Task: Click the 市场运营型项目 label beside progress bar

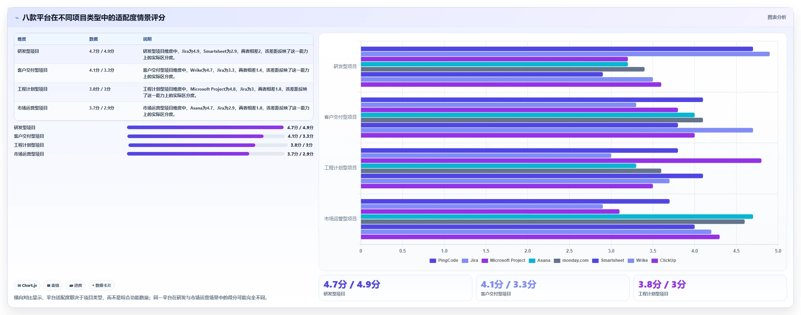Action: tap(29, 154)
